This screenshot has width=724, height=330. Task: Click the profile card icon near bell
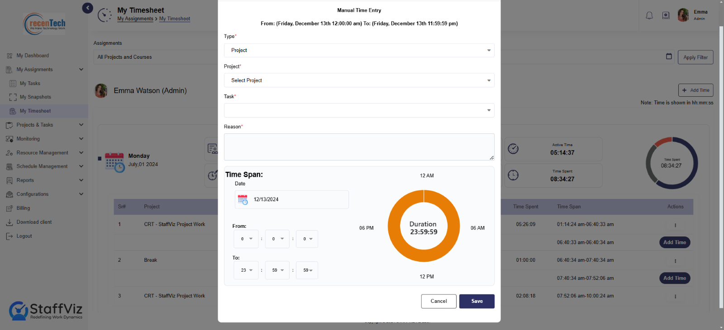(x=666, y=15)
